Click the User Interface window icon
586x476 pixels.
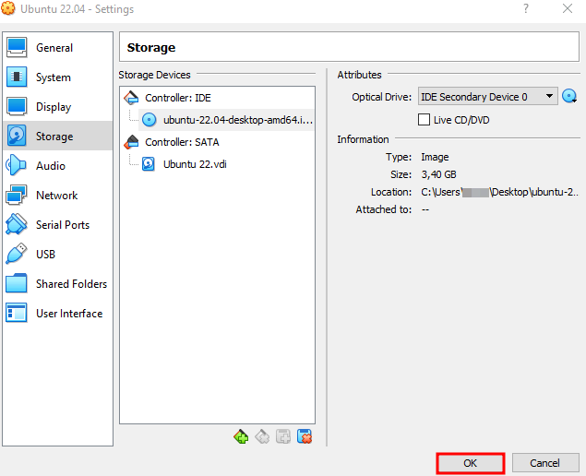(17, 313)
